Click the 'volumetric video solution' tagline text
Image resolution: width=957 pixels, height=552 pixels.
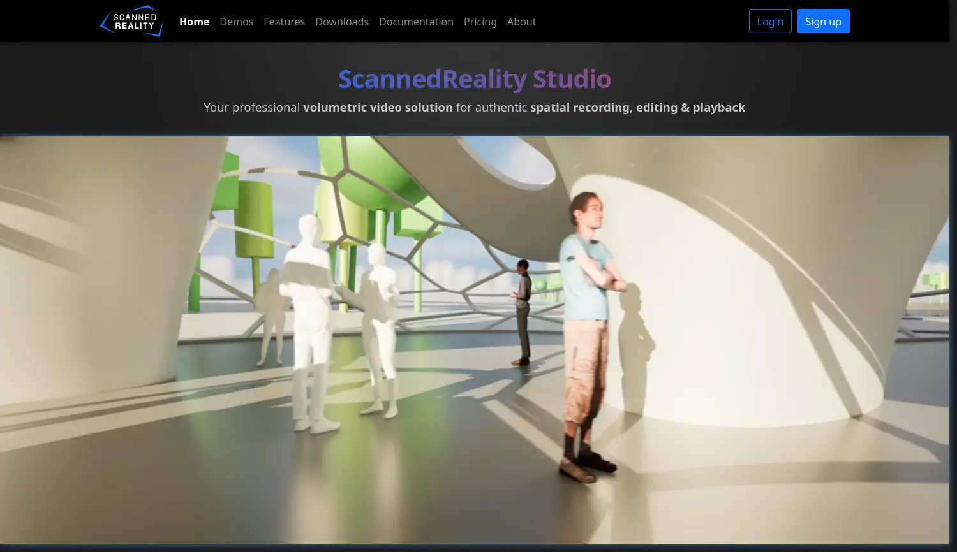pos(378,107)
